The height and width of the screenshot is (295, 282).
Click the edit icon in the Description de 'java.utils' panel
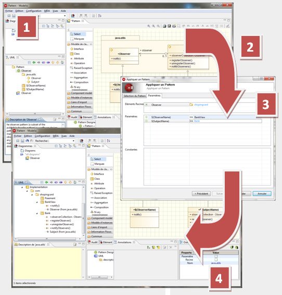pyautogui.click(x=75, y=244)
